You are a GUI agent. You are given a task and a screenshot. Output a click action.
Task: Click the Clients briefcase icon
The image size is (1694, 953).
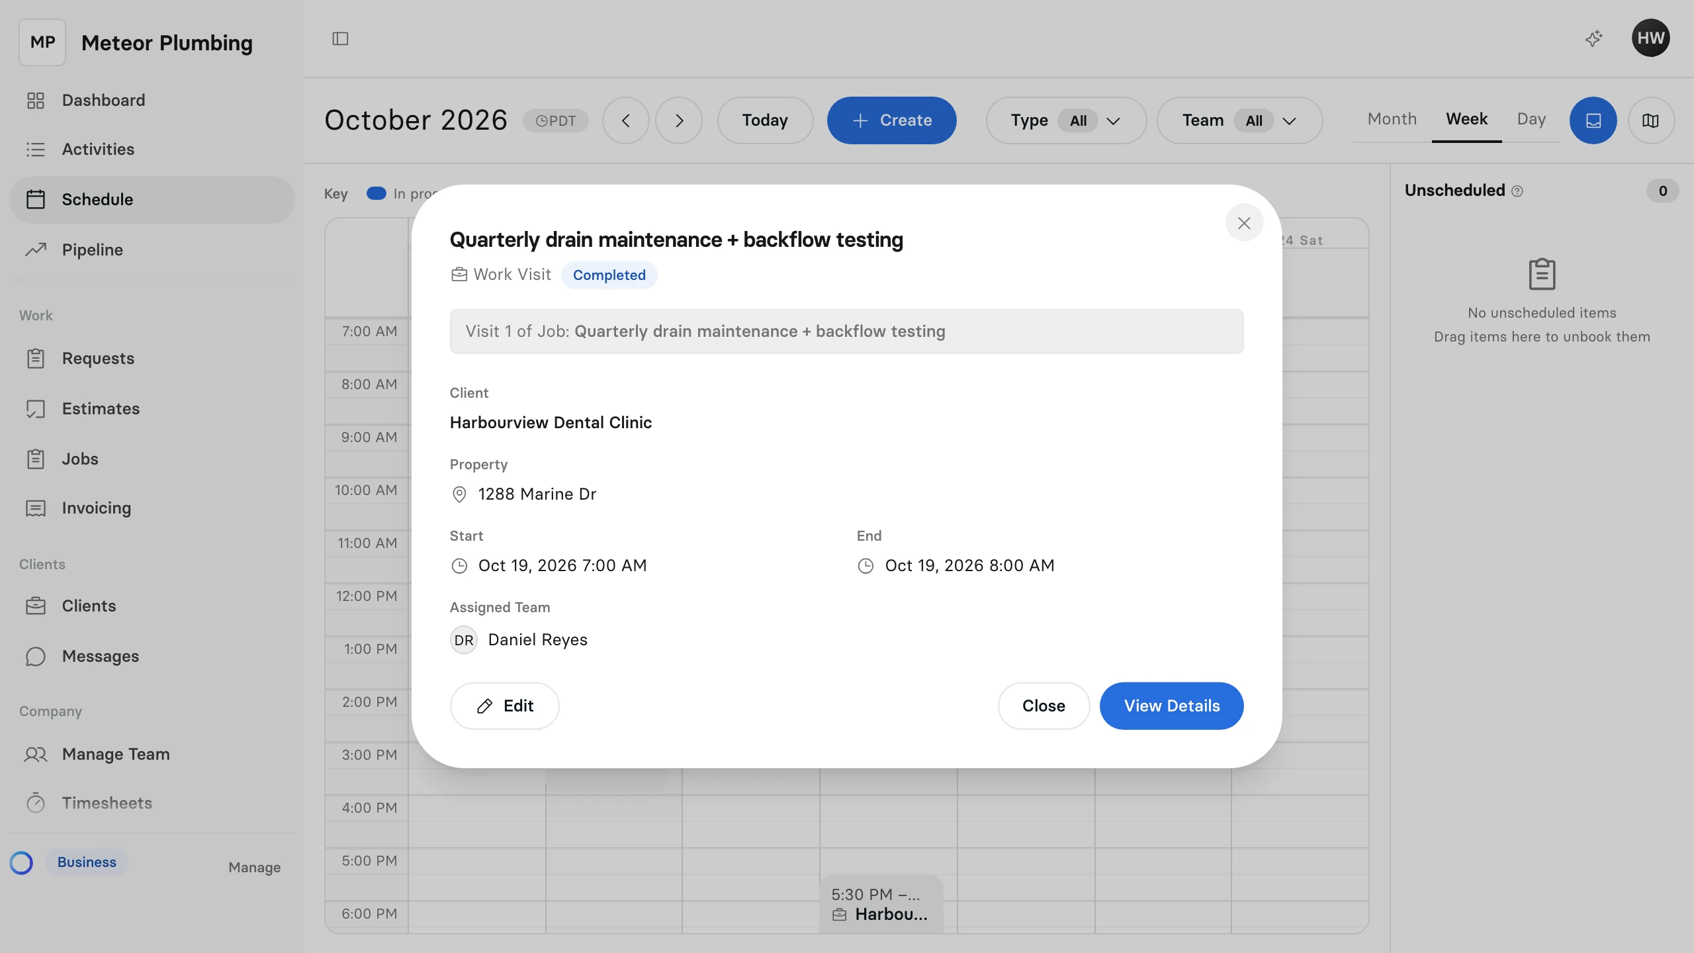pos(36,606)
